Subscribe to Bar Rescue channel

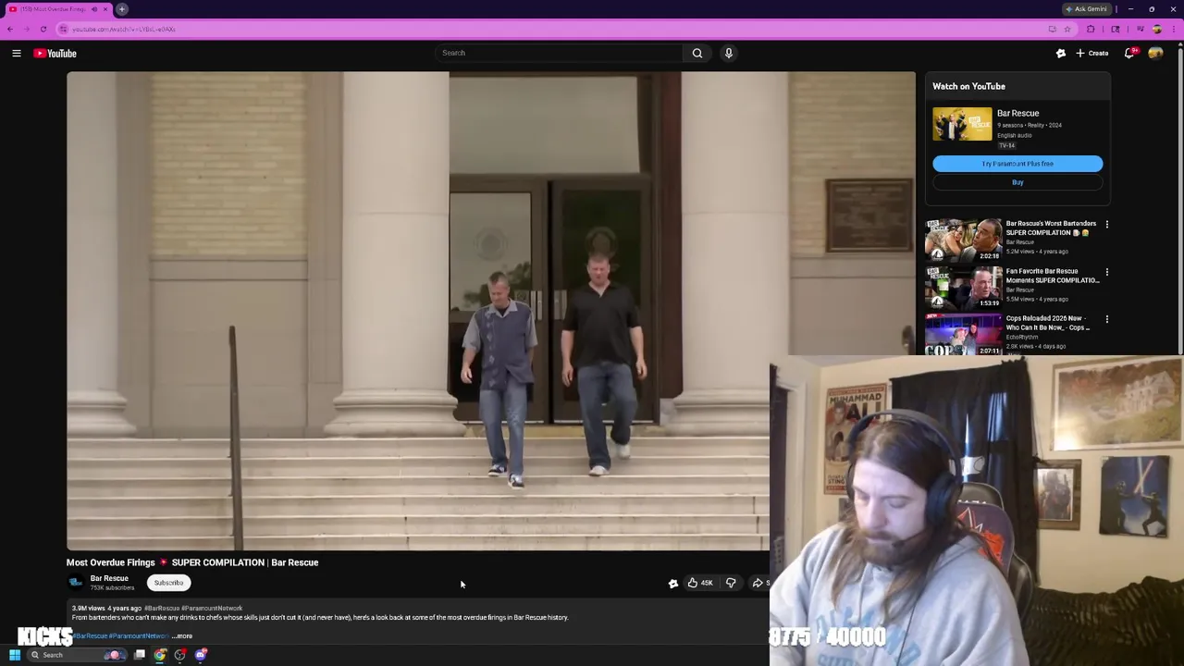point(168,583)
